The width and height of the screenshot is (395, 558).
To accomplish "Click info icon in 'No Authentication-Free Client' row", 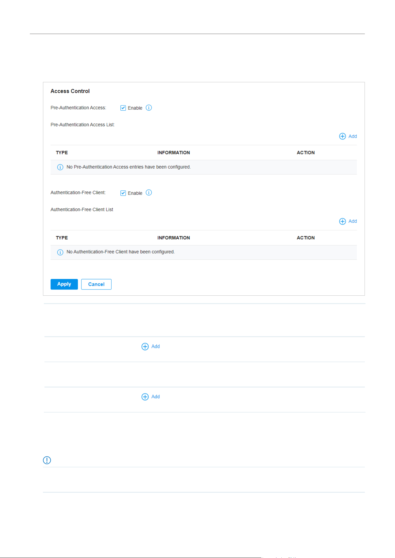I will click(60, 252).
